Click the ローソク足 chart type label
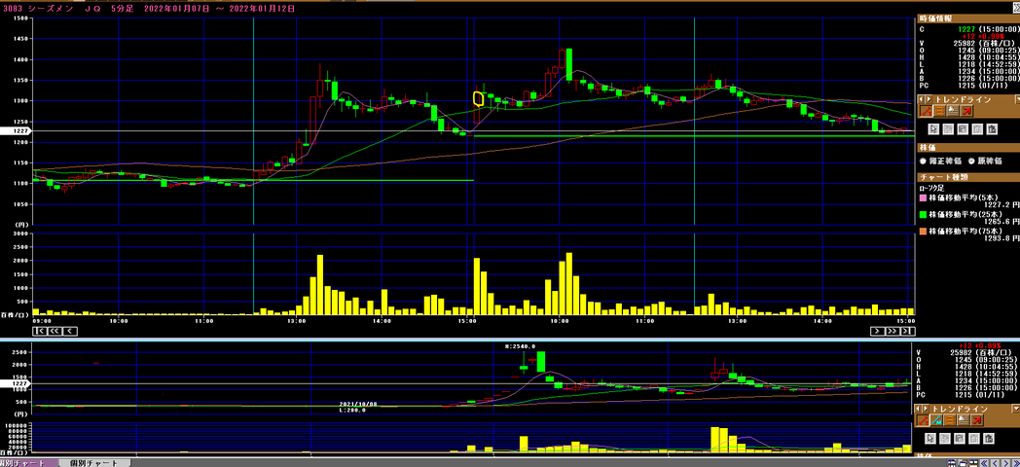This screenshot has height=467, width=1020. [x=931, y=188]
